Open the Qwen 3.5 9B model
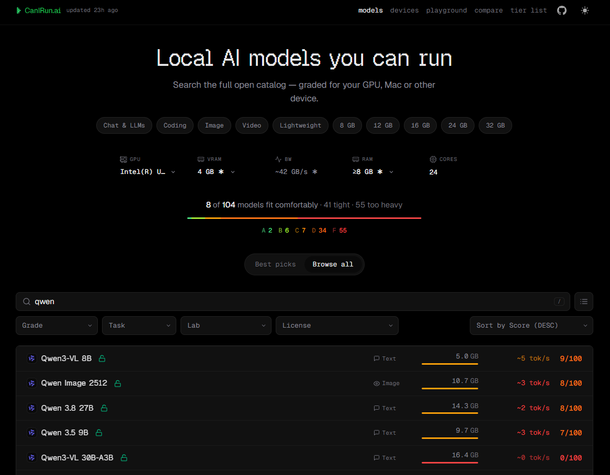This screenshot has width=610, height=475. tap(304, 433)
